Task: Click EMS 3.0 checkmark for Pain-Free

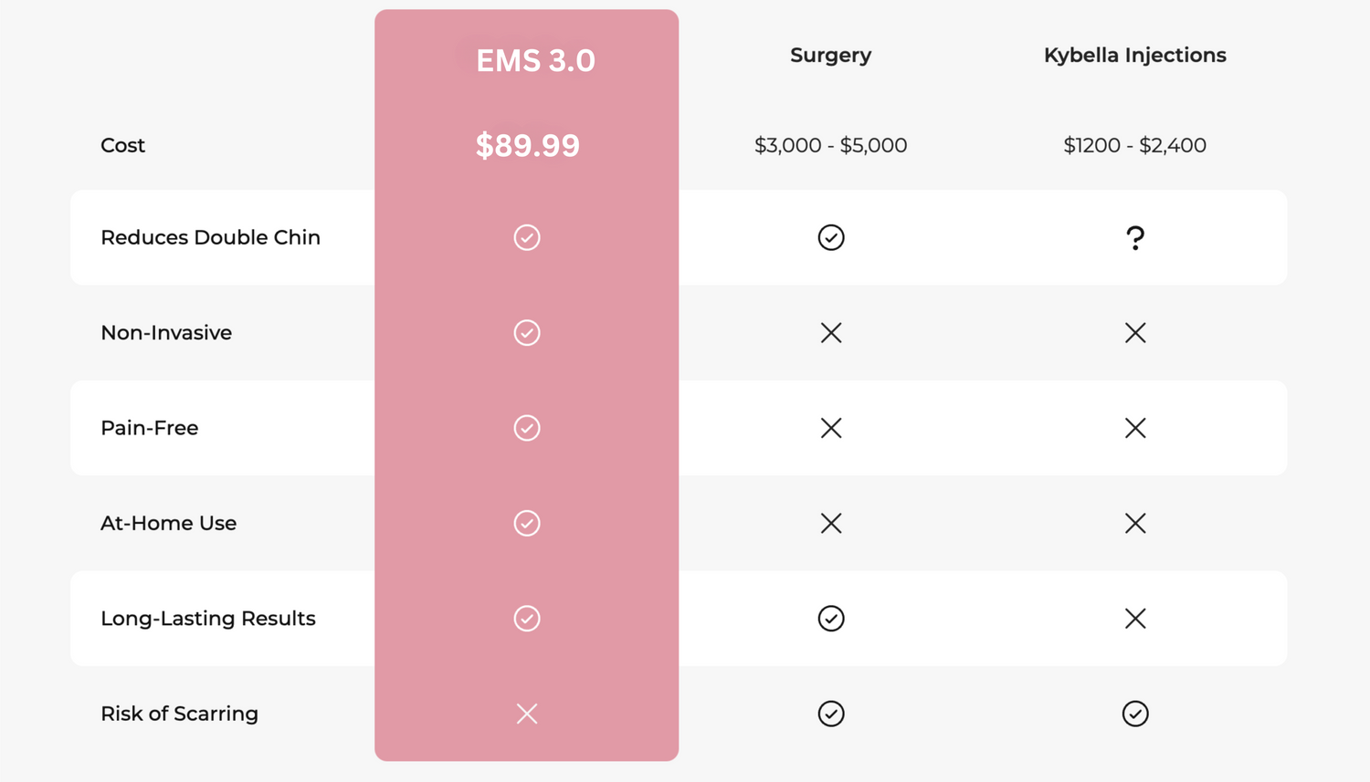Action: (527, 428)
